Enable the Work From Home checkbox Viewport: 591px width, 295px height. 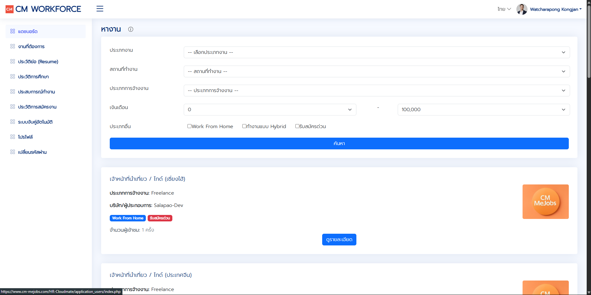click(x=189, y=126)
